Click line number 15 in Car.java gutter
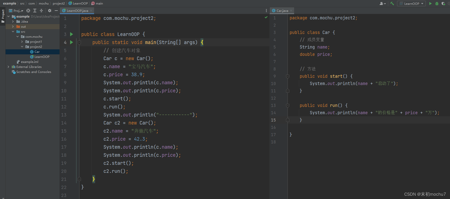450x199 pixels. [273, 120]
